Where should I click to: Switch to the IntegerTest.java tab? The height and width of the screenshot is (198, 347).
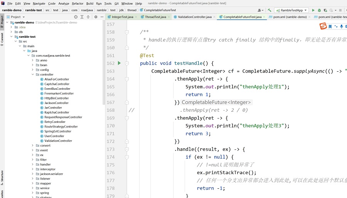122,17
